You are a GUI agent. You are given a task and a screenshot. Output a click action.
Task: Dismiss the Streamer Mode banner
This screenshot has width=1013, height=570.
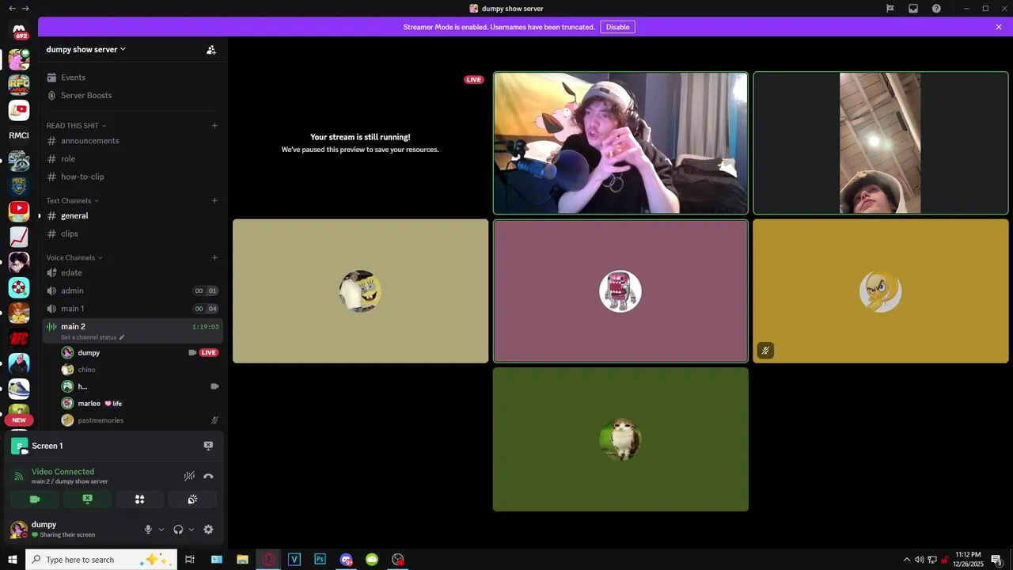(999, 27)
